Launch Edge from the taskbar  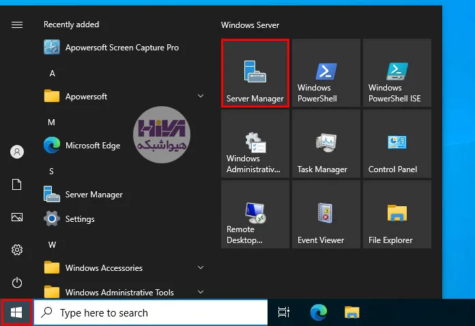point(319,312)
